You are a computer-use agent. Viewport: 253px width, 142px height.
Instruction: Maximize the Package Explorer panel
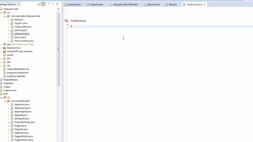coord(57,4)
